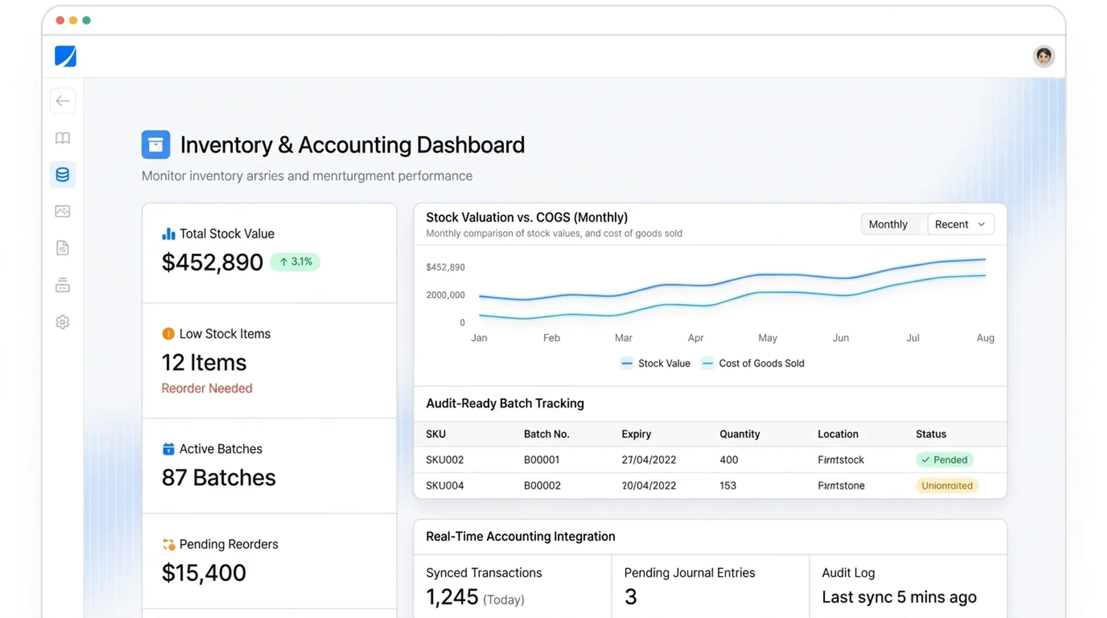
Task: Open the document sidebar icon
Action: point(63,248)
